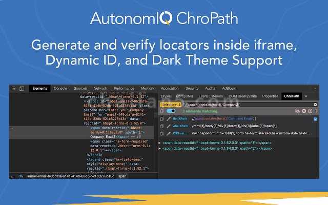Toggle the device toolbar icon
This screenshot has height=205, width=328.
tap(22, 89)
